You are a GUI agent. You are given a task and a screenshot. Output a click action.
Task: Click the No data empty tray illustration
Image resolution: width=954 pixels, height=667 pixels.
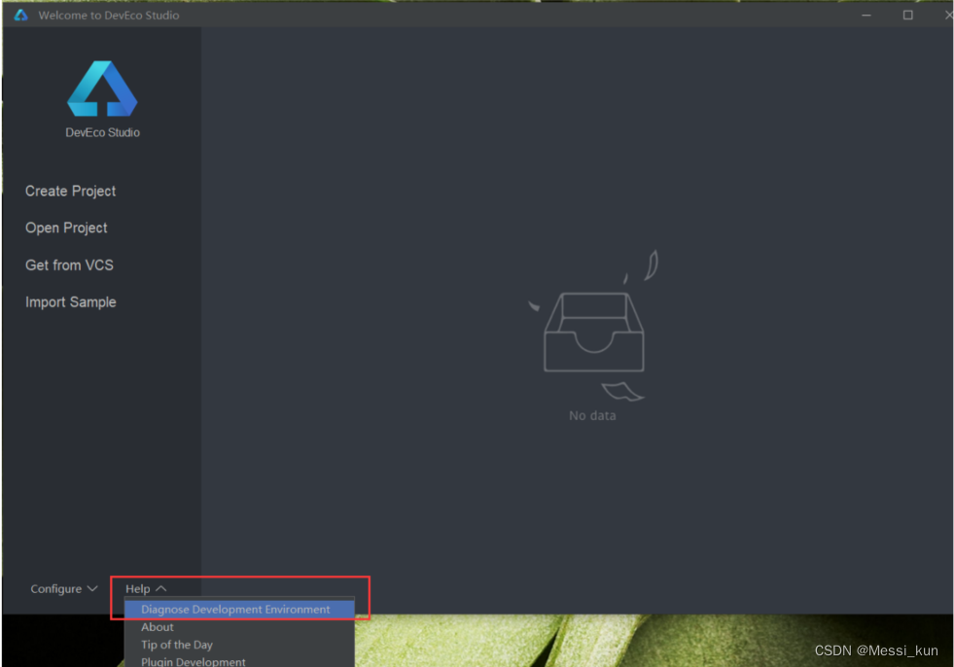pyautogui.click(x=594, y=326)
